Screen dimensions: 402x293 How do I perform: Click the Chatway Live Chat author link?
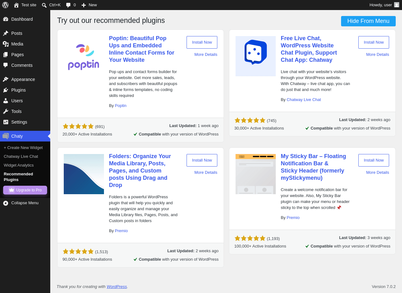304,100
